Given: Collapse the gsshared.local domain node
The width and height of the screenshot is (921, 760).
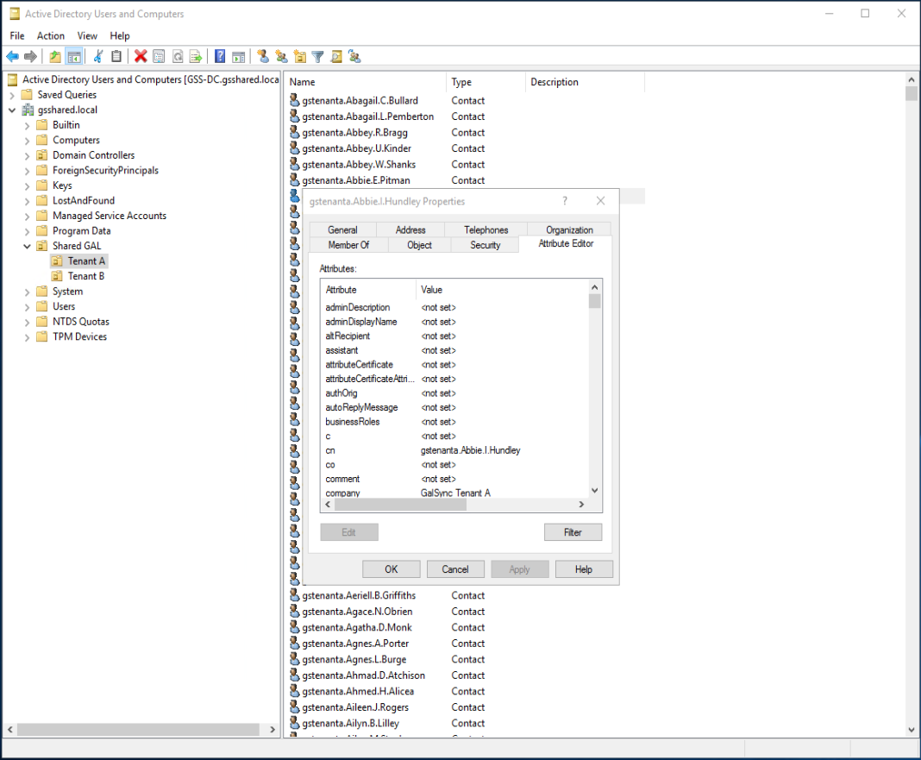Looking at the screenshot, I should [x=12, y=110].
